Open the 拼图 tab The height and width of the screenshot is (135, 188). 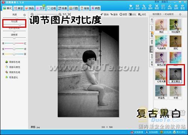[96, 8]
